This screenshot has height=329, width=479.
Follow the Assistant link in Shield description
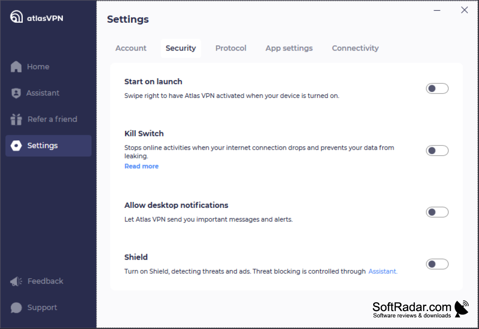point(383,271)
